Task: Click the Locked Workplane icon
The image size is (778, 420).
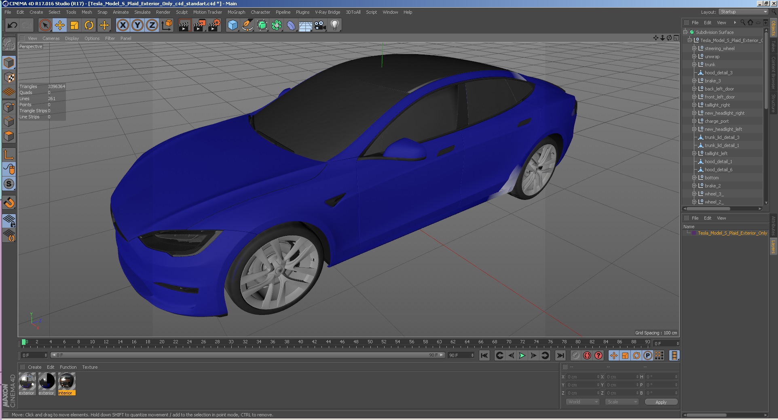Action: point(9,220)
